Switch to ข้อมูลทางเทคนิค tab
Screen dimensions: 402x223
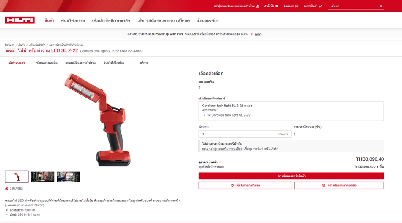coord(47,63)
